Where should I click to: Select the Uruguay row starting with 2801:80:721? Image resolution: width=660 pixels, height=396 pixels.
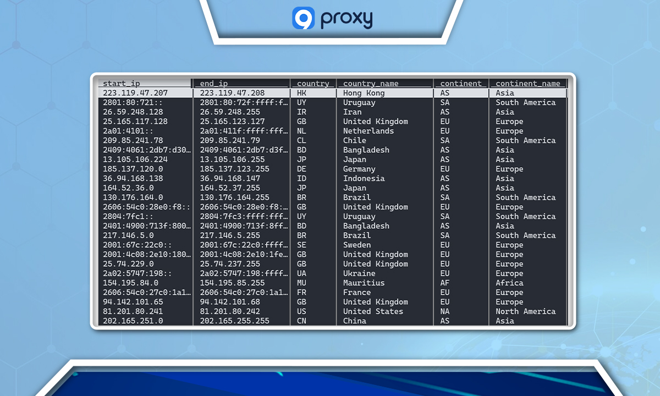(x=330, y=102)
